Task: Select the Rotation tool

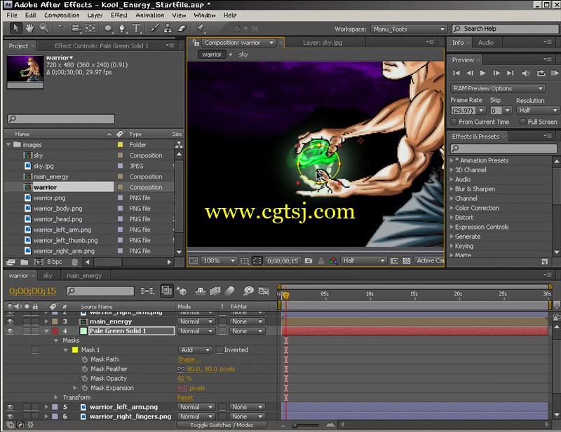Action: [62, 28]
